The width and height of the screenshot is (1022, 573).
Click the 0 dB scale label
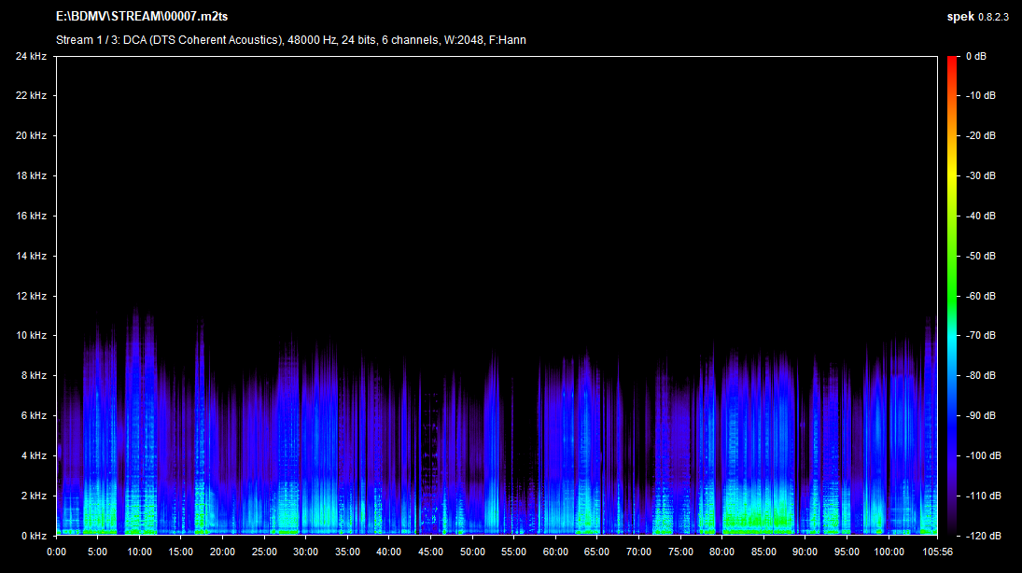point(978,56)
